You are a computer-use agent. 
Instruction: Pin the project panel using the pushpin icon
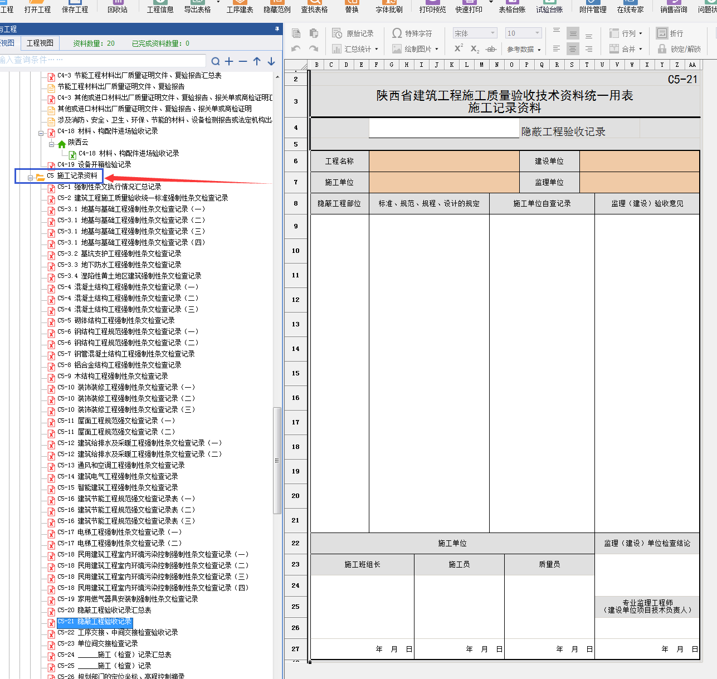pyautogui.click(x=277, y=28)
